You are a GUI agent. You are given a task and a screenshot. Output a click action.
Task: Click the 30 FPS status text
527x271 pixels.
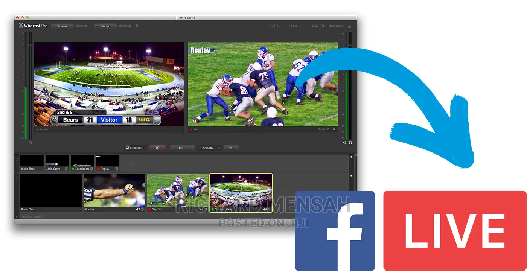click(x=274, y=26)
